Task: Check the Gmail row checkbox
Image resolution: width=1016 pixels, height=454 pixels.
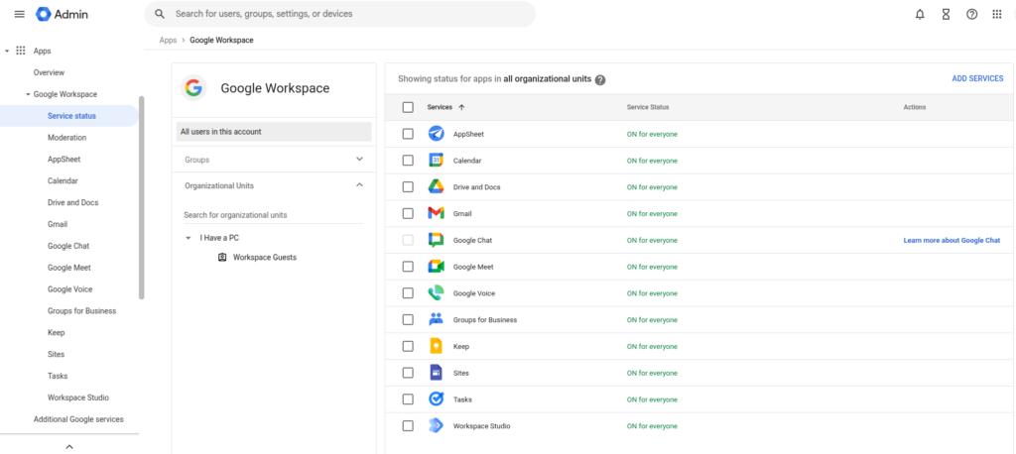Action: click(408, 214)
